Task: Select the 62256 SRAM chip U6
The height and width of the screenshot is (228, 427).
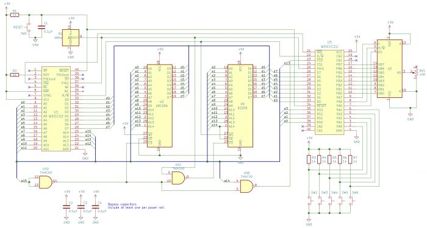Action: (240, 106)
